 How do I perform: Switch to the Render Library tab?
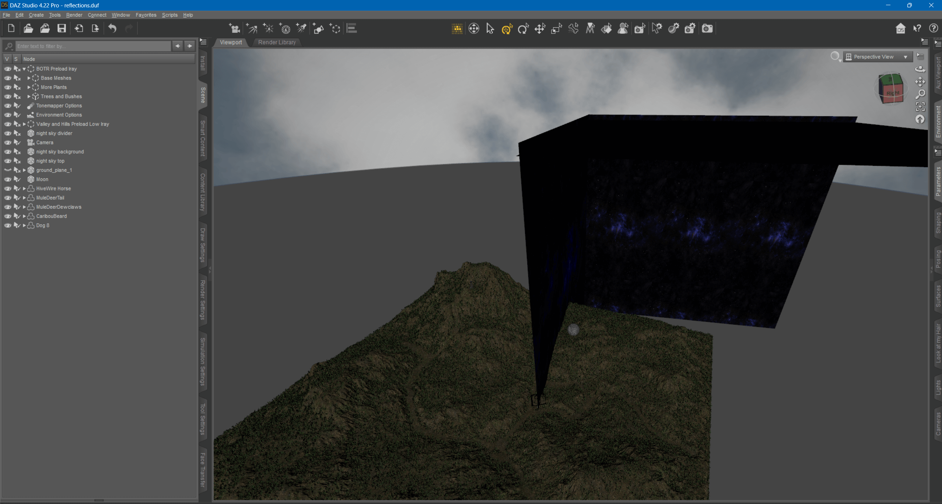click(x=277, y=42)
